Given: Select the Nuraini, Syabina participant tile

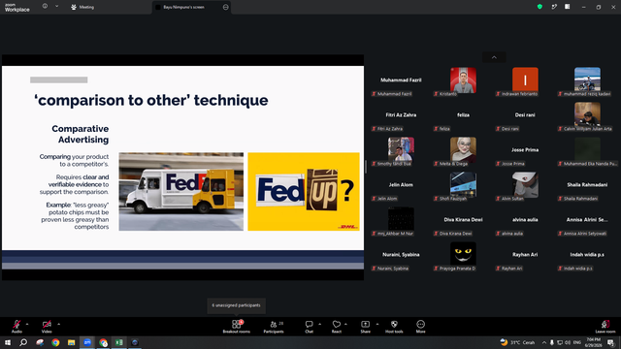Looking at the screenshot, I should tap(401, 256).
